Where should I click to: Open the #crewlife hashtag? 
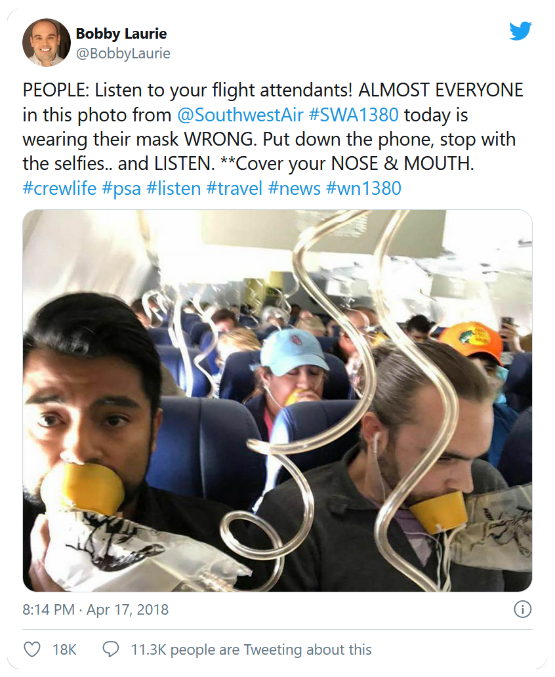tap(60, 188)
